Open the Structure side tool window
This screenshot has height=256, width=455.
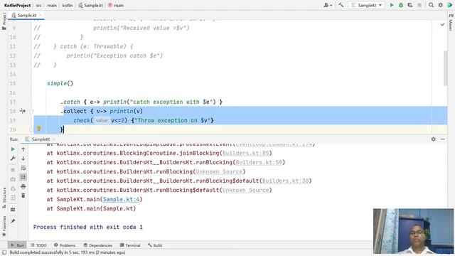tap(4, 198)
